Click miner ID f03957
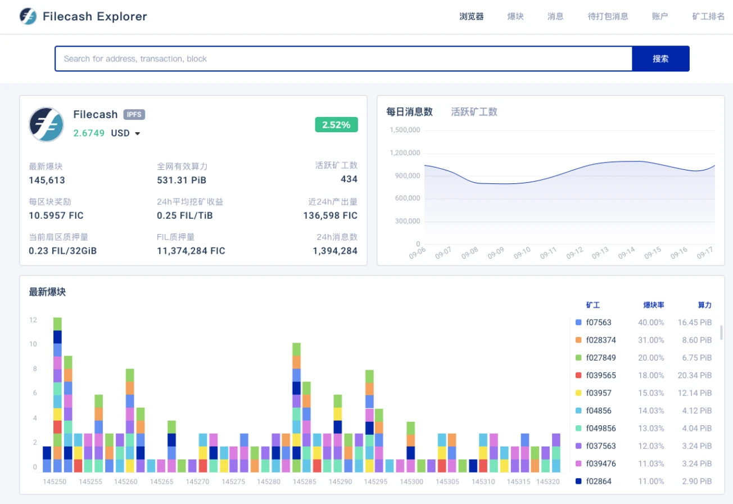This screenshot has height=504, width=733. tap(599, 393)
